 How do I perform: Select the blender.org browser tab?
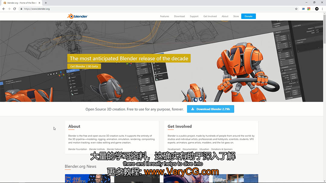(22, 3)
